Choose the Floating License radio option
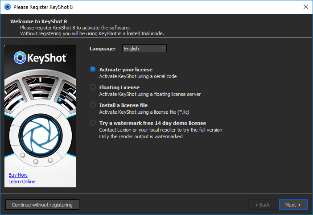This screenshot has width=313, height=215. point(93,87)
